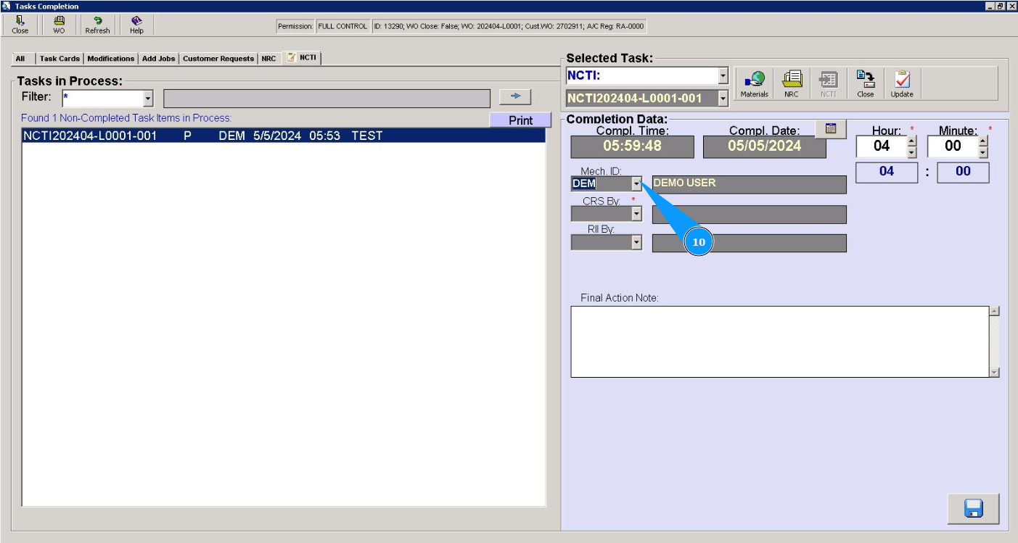1018x543 pixels.
Task: Expand the Filter dropdown
Action: [148, 98]
